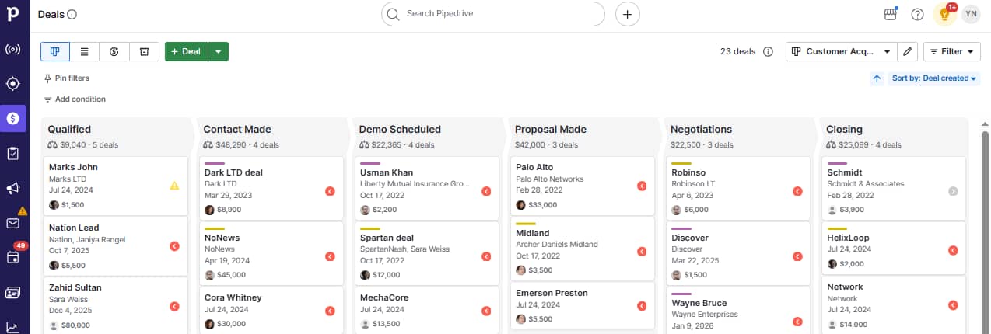Click Add condition

(x=74, y=99)
